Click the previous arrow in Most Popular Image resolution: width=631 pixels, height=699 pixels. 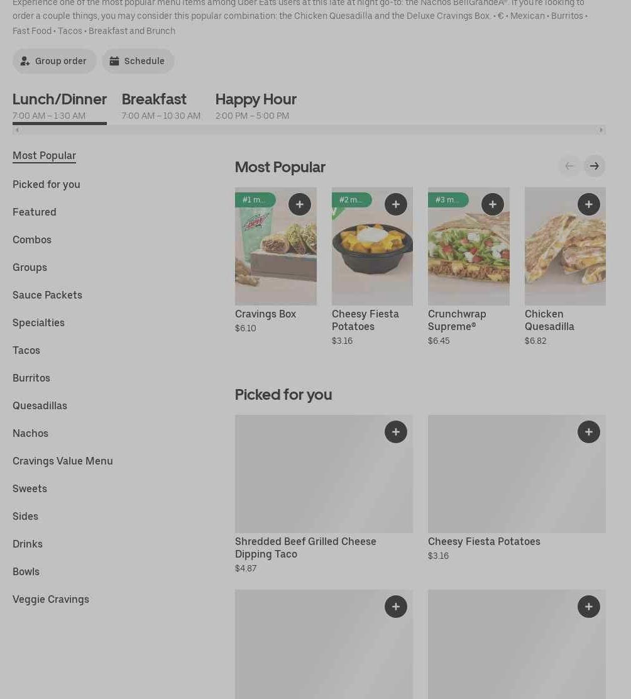click(x=569, y=166)
